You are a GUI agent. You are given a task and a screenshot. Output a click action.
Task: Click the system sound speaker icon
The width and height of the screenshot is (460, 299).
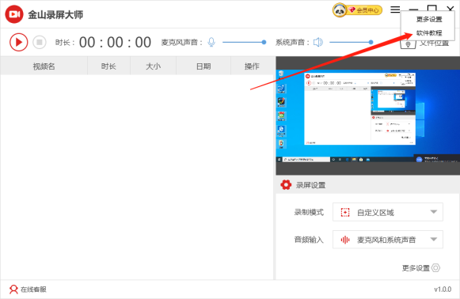click(x=318, y=42)
